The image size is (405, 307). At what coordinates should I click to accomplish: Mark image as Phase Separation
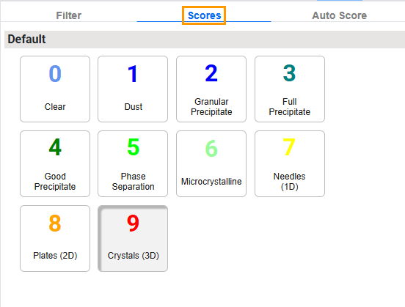coord(133,164)
